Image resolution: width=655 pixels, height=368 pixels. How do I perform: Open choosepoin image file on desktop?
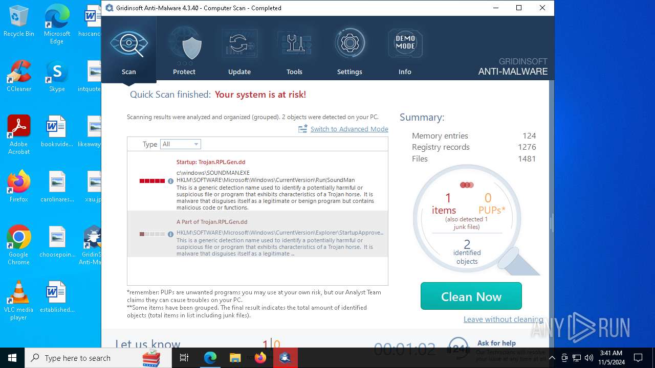pyautogui.click(x=57, y=242)
